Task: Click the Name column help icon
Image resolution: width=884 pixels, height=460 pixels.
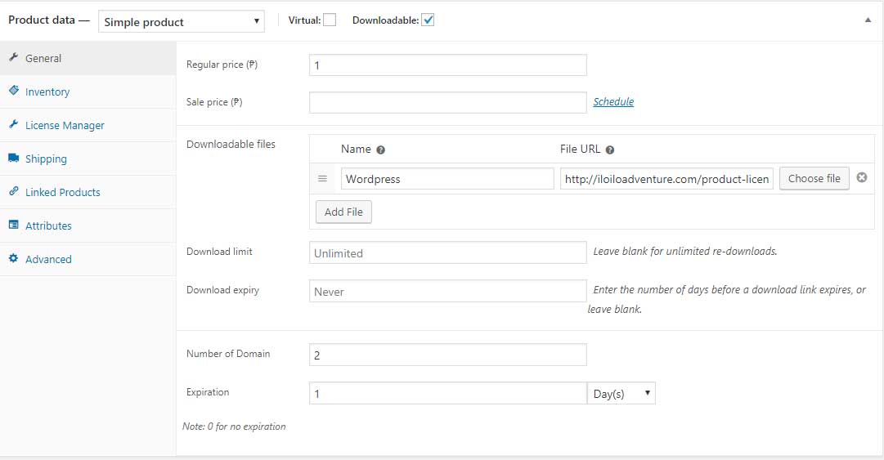Action: (381, 150)
